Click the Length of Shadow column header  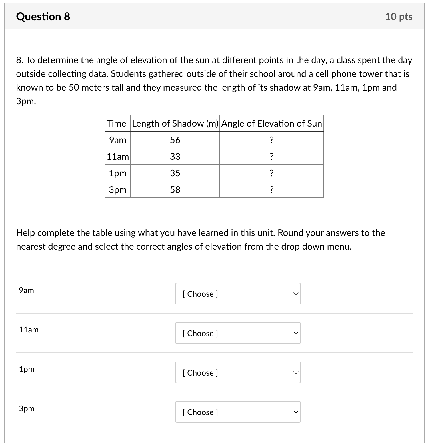tap(175, 123)
